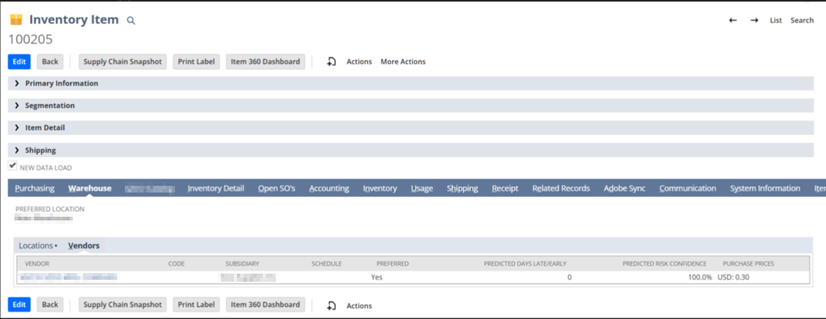Click the orange Inventory Item box icon

coord(17,20)
